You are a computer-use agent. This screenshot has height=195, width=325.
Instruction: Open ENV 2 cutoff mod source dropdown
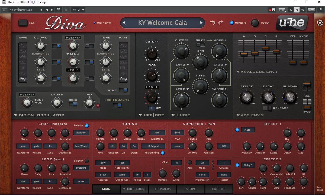tap(182, 65)
